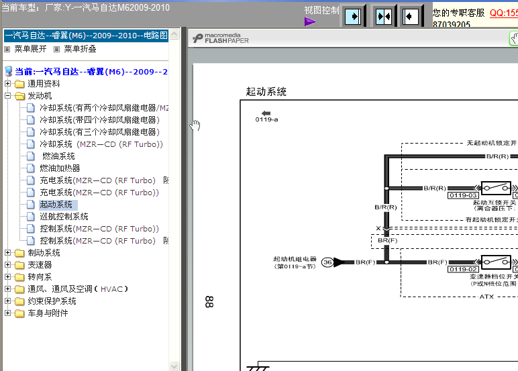518x371 pixels.
Task: Click the 起动系统 document icon
Action: click(x=31, y=205)
